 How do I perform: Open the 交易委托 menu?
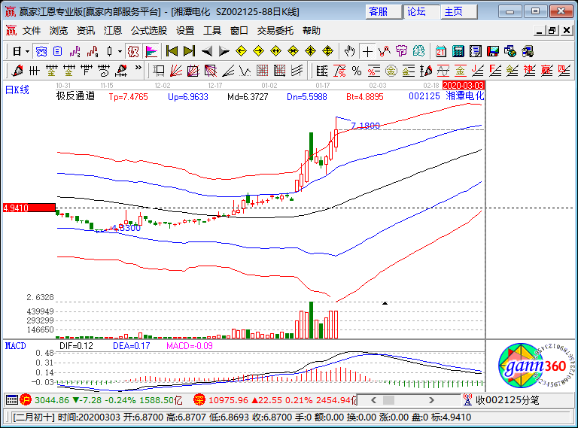tap(275, 31)
